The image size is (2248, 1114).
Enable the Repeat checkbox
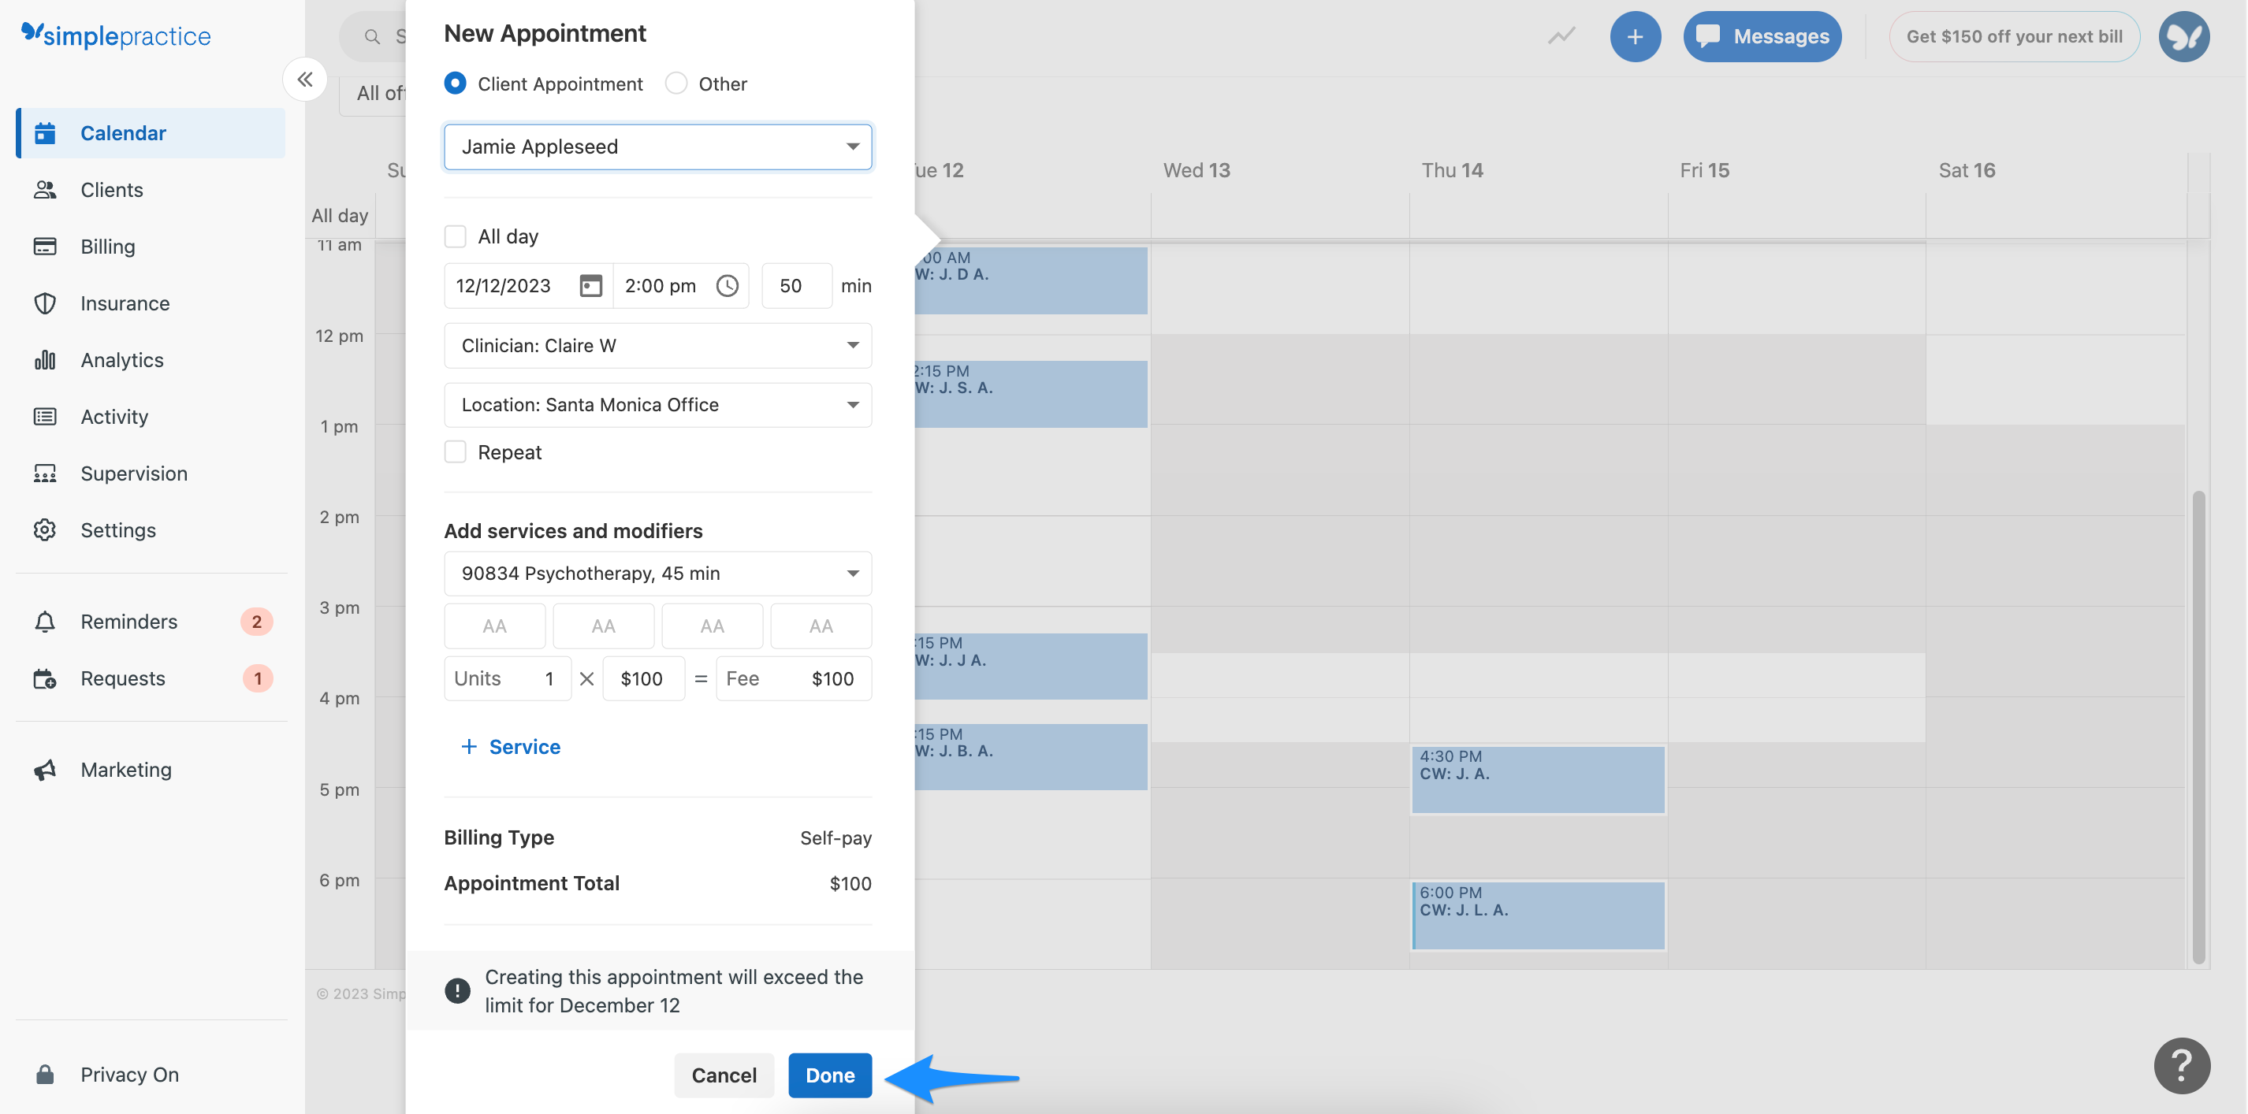456,451
